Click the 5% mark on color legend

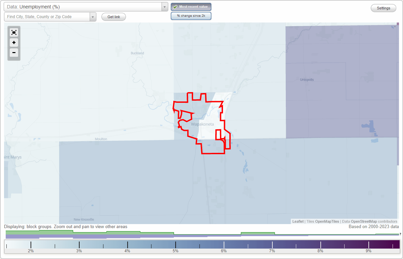[175, 251]
